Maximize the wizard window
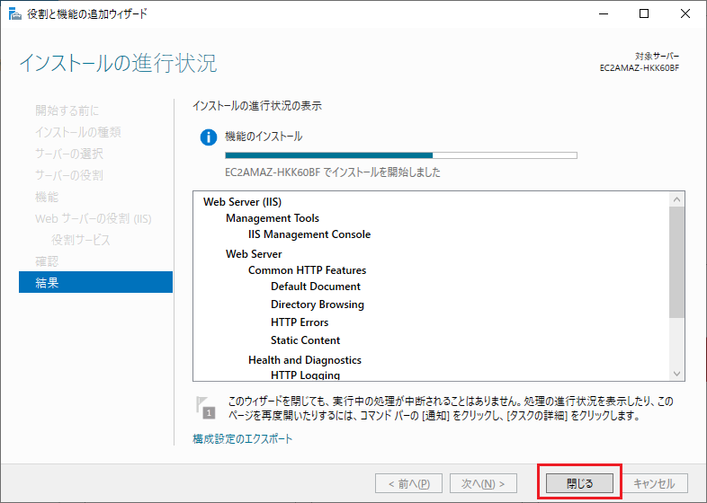 point(644,14)
